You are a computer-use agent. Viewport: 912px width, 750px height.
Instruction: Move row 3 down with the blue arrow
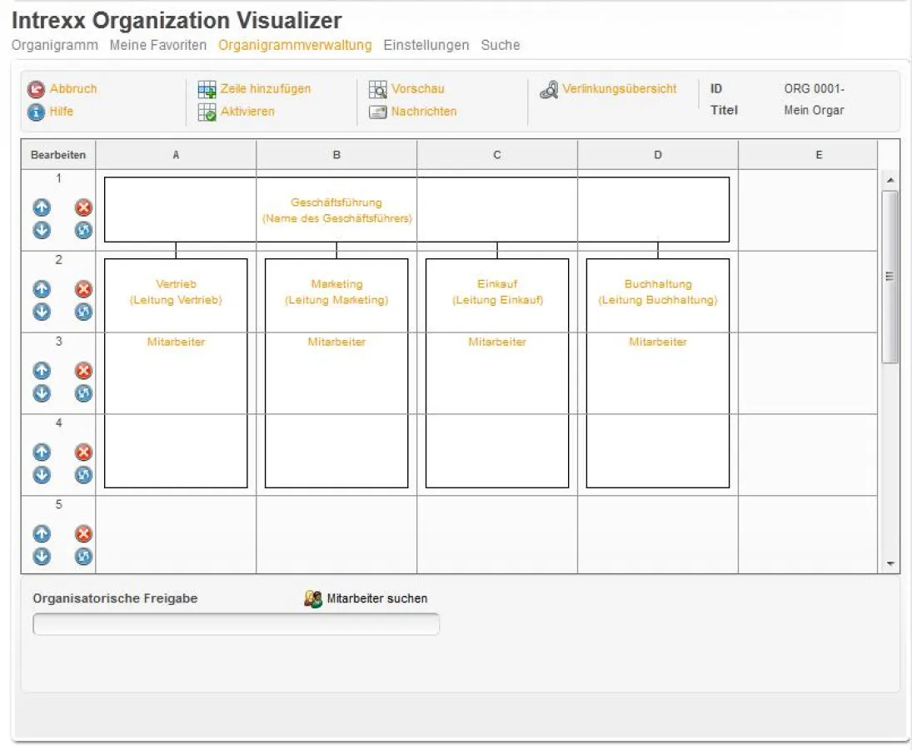[42, 393]
